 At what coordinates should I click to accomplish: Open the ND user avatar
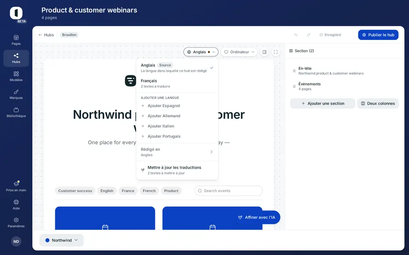coord(16,241)
